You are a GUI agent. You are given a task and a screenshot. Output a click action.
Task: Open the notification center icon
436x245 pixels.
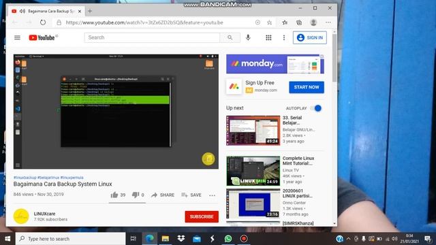click(x=428, y=239)
